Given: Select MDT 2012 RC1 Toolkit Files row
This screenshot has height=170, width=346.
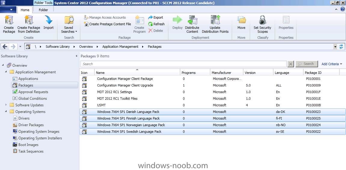Looking at the screenshot, I should point(213,99).
